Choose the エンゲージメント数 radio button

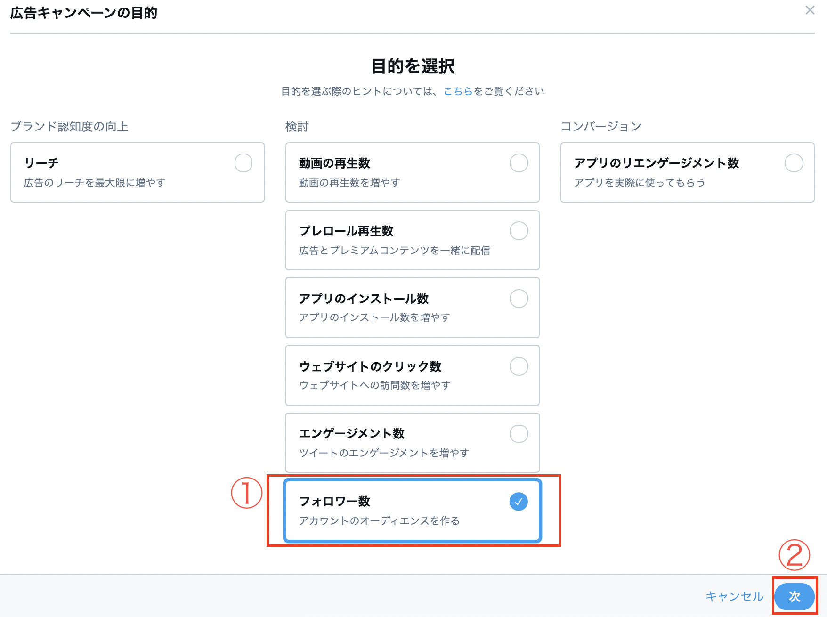click(519, 434)
